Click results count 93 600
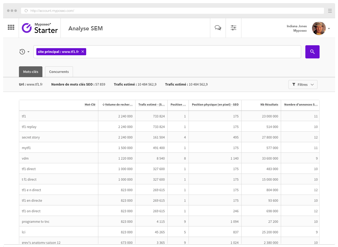 [x=273, y=201]
